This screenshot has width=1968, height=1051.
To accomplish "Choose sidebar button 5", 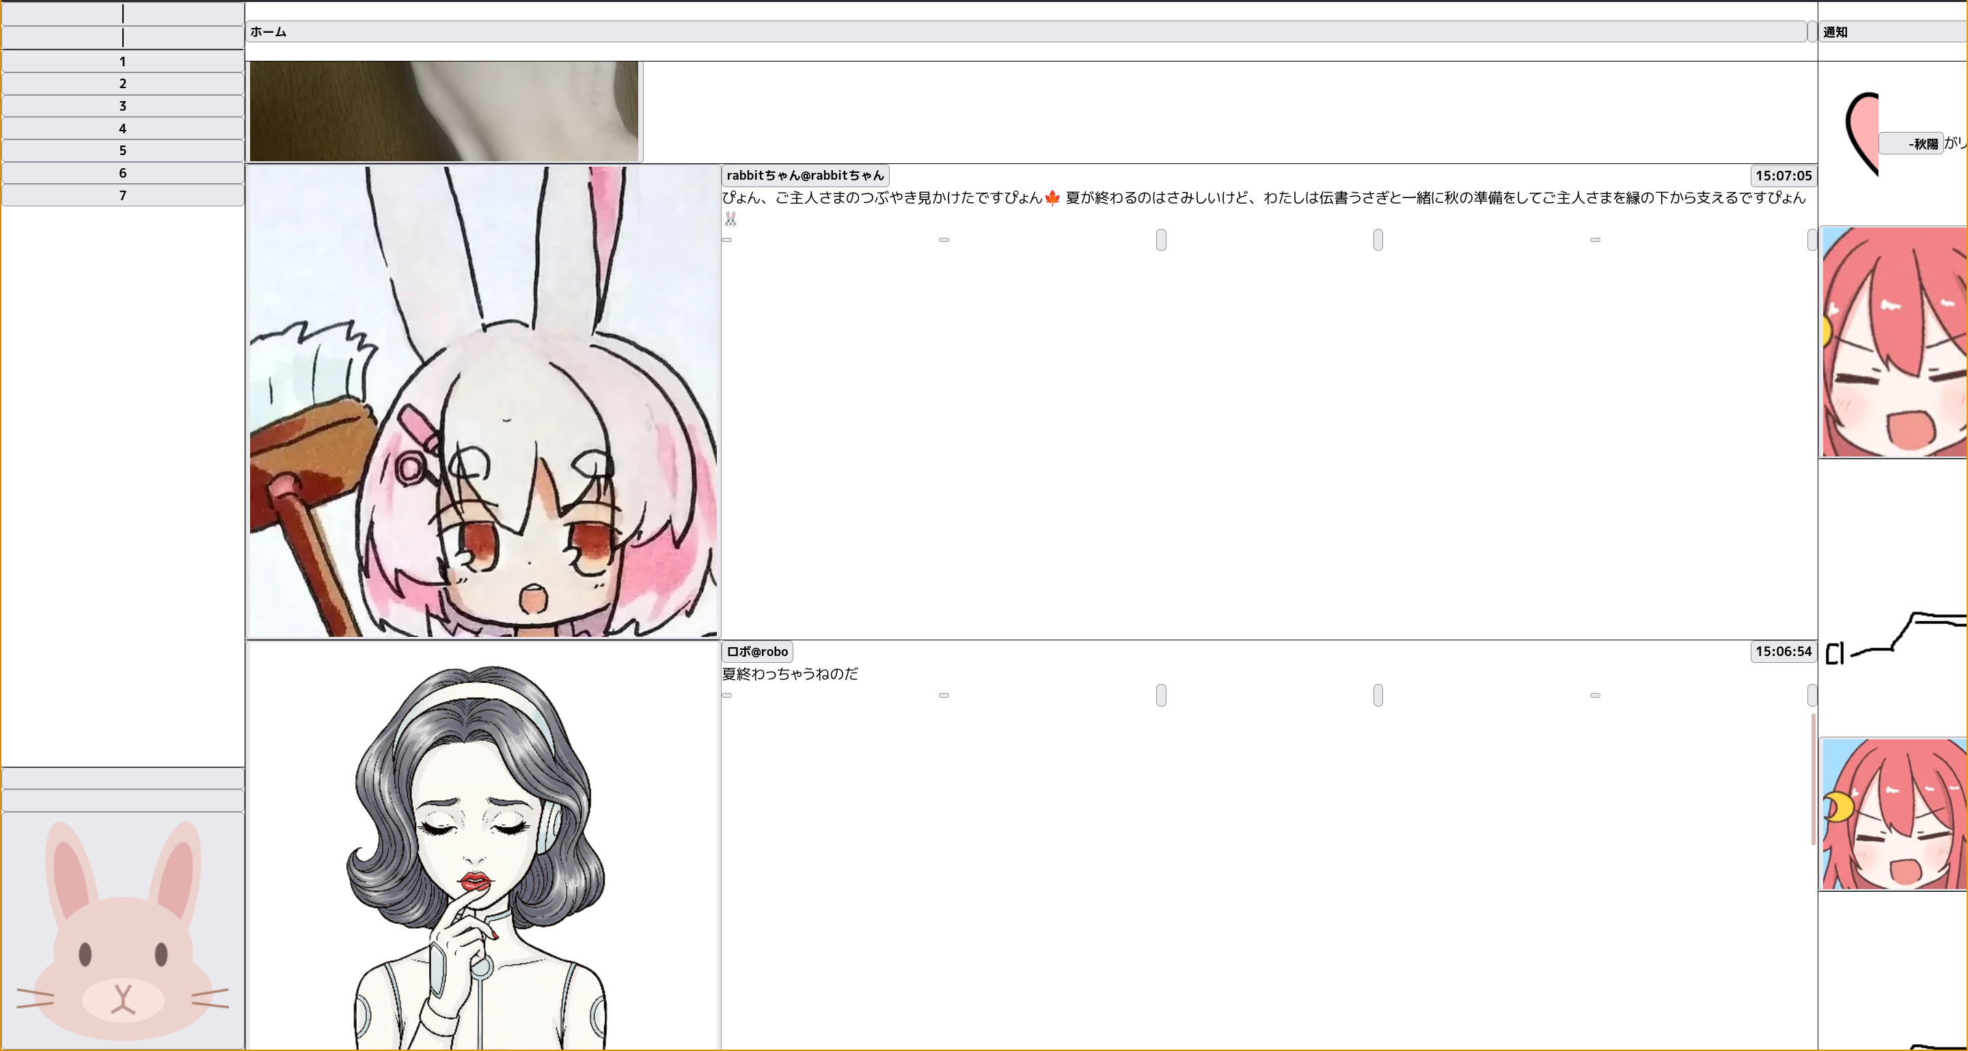I will [x=122, y=150].
